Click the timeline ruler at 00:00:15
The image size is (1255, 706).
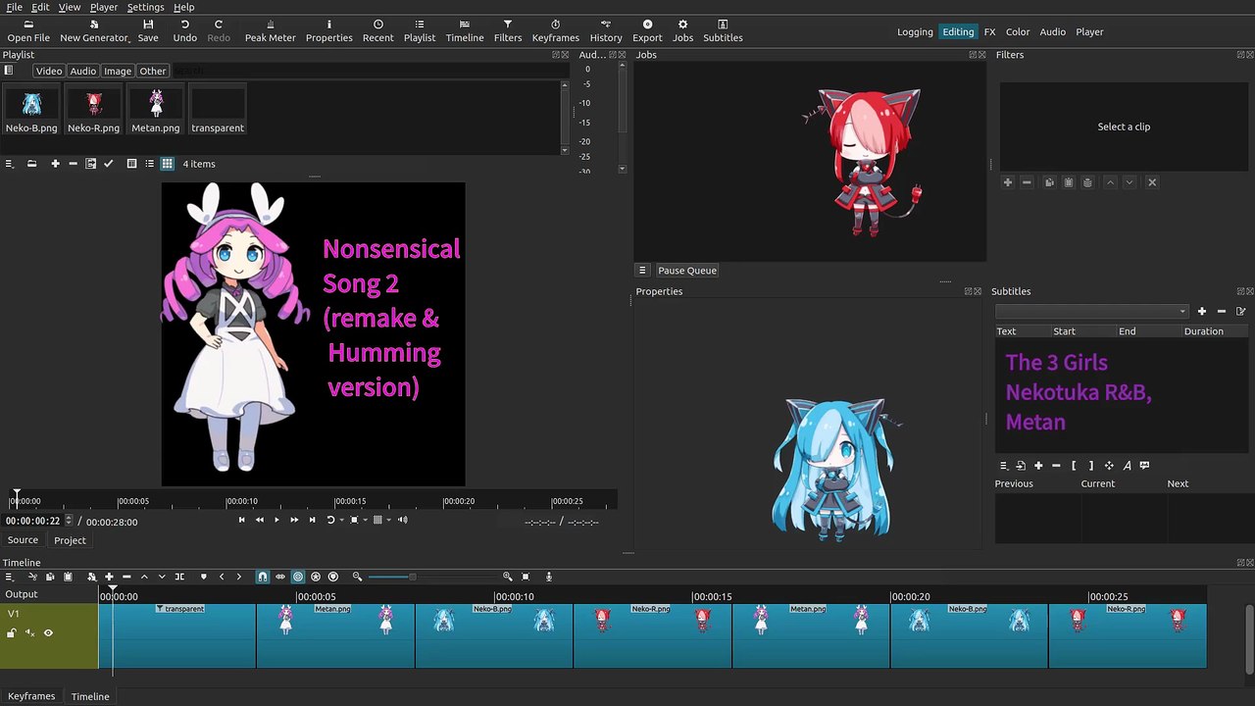[x=692, y=596]
